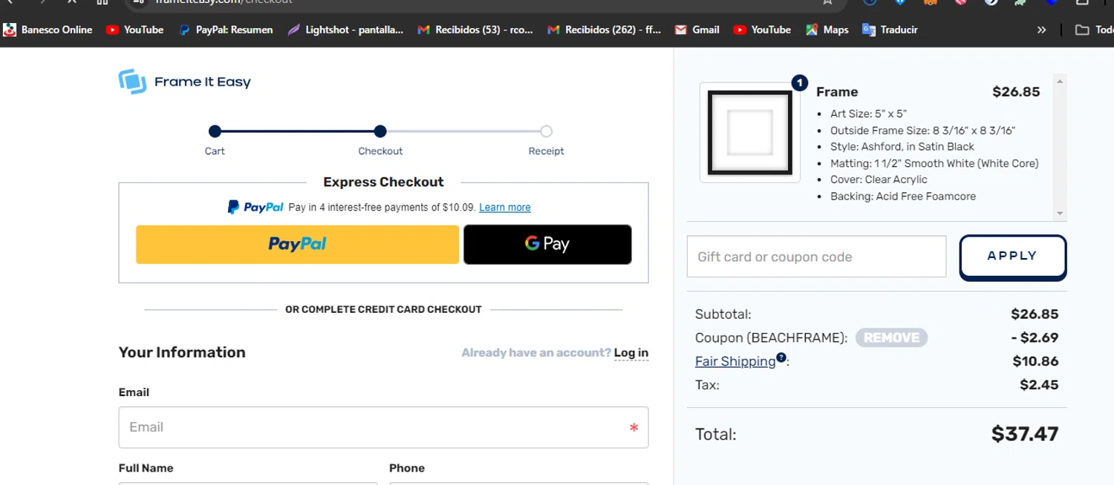Open the Maps bookmark
This screenshot has width=1114, height=485.
(x=827, y=30)
